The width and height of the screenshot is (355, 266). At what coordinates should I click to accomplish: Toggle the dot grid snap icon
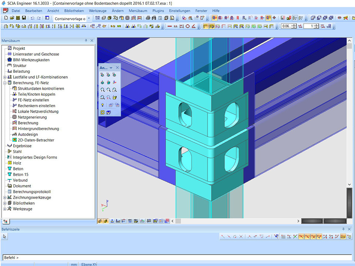(x=283, y=236)
